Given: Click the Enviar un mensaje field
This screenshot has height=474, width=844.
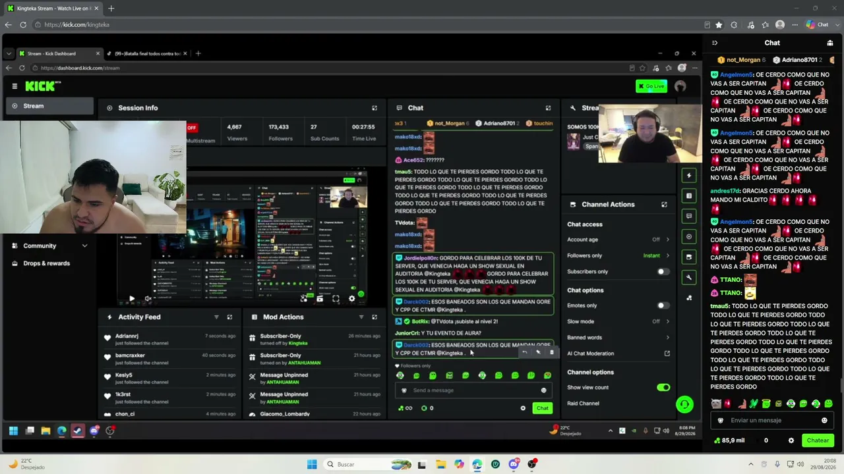Looking at the screenshot, I should tap(771, 421).
